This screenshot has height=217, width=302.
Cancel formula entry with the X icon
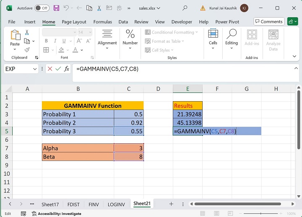tap(50, 69)
